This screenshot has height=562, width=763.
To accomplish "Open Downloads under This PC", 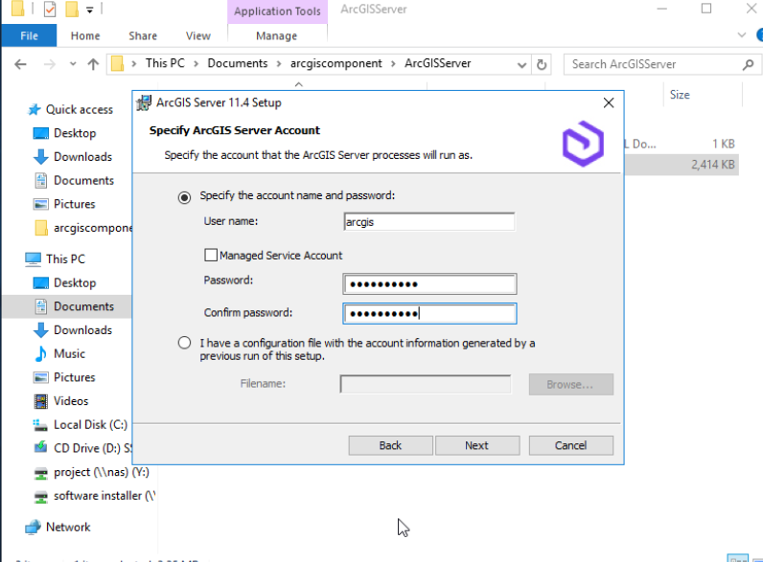I will point(82,329).
